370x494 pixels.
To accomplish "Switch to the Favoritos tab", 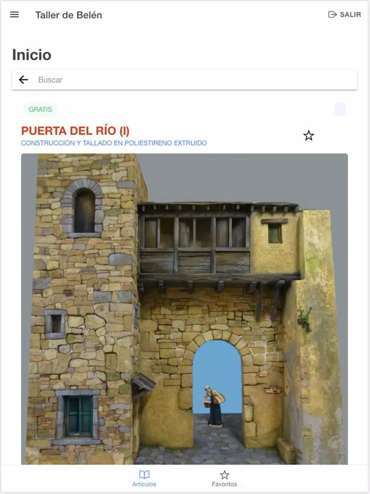I will coord(224,478).
